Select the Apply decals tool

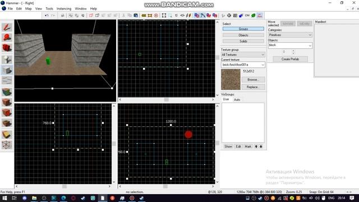point(7,113)
